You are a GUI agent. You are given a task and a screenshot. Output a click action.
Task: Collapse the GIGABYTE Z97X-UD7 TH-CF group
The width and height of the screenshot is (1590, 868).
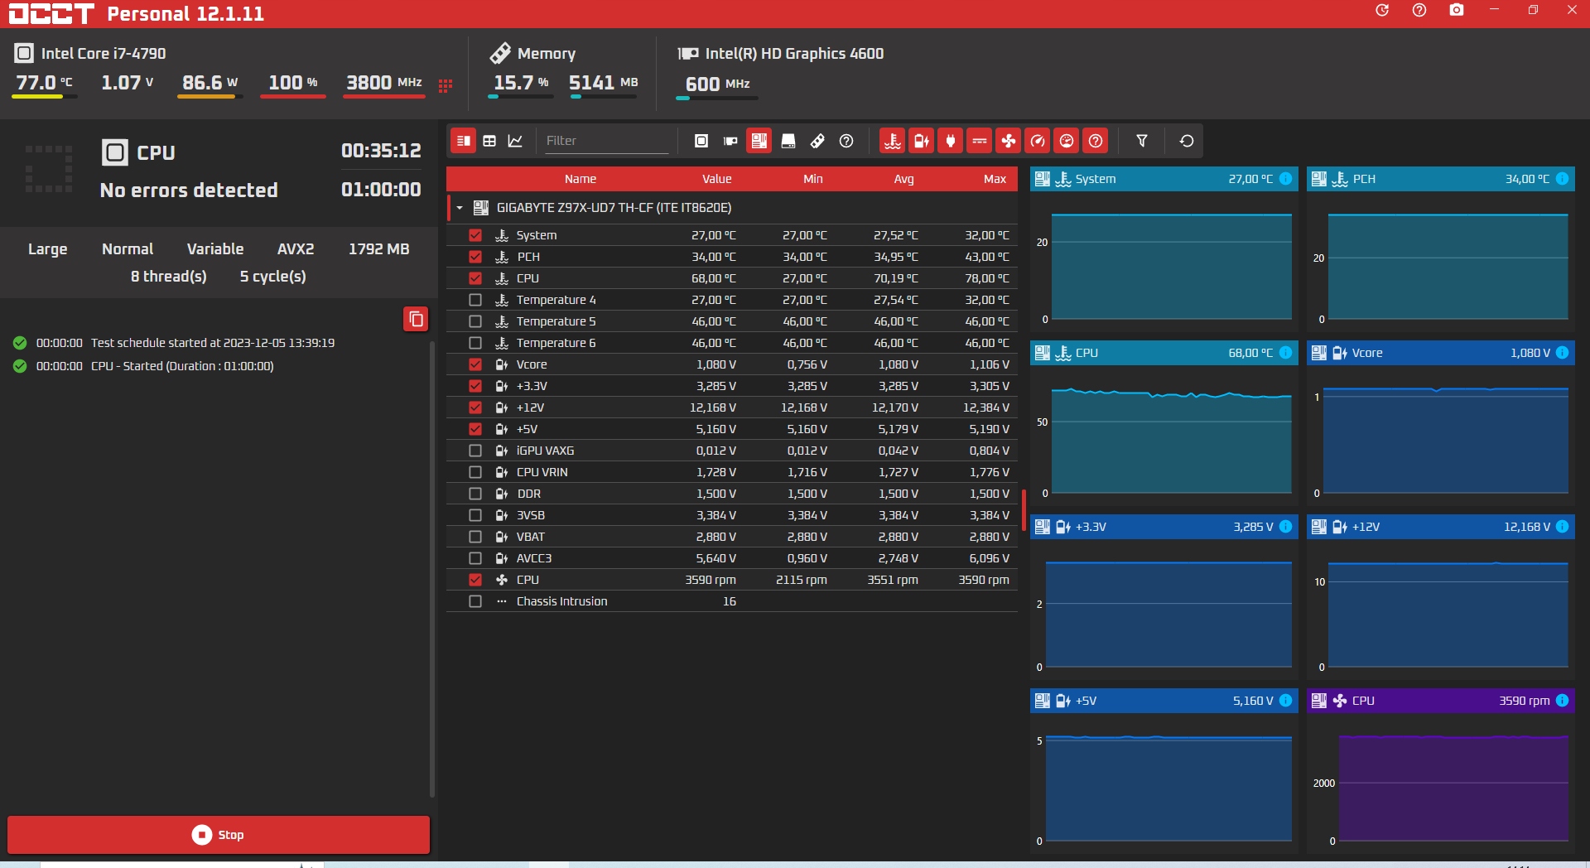tap(460, 208)
